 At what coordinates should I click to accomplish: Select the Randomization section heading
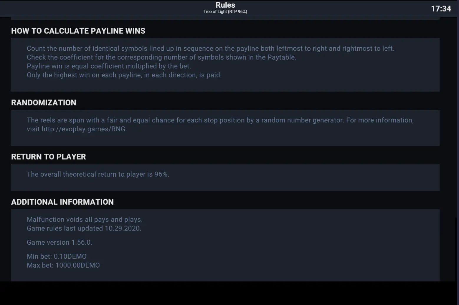(44, 102)
